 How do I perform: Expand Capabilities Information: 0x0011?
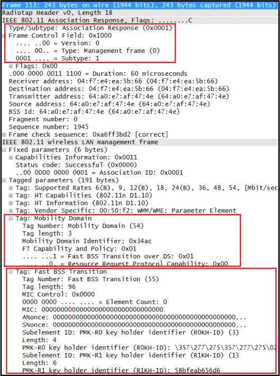(11, 157)
